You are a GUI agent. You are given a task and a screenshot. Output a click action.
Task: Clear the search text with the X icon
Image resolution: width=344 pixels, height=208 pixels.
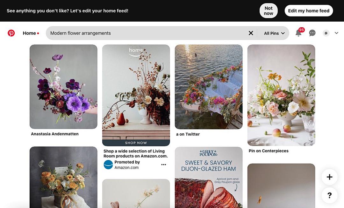pos(251,33)
